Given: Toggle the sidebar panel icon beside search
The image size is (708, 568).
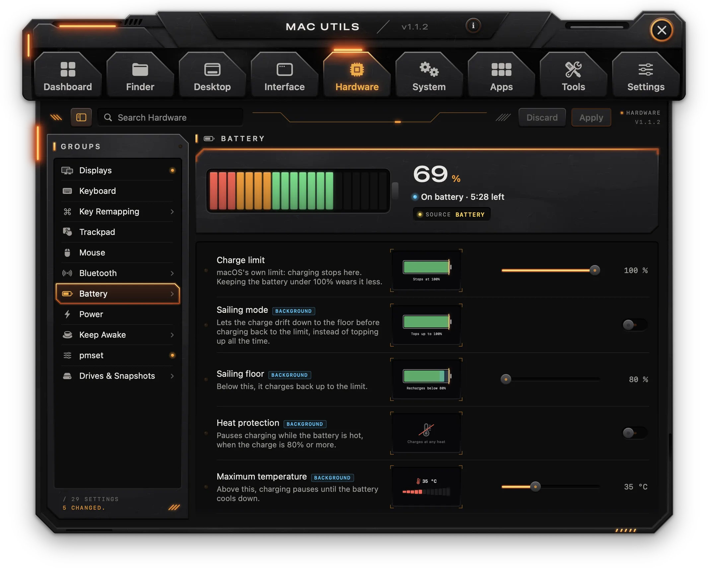Looking at the screenshot, I should click(81, 117).
